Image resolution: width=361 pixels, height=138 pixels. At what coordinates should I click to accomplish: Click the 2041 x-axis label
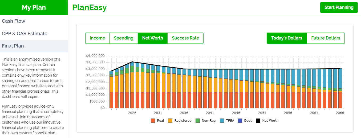tap(210, 113)
